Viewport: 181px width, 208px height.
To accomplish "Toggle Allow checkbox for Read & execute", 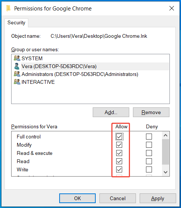I will coord(119,153).
